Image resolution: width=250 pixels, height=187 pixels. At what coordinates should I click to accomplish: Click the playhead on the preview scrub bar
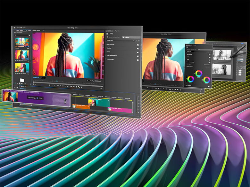(57, 81)
